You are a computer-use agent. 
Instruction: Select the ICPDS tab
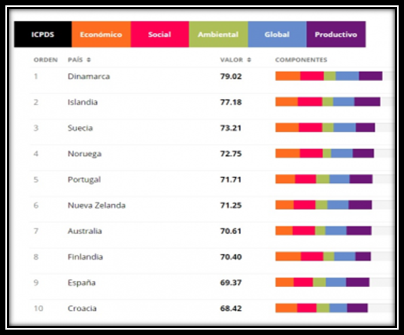point(42,35)
